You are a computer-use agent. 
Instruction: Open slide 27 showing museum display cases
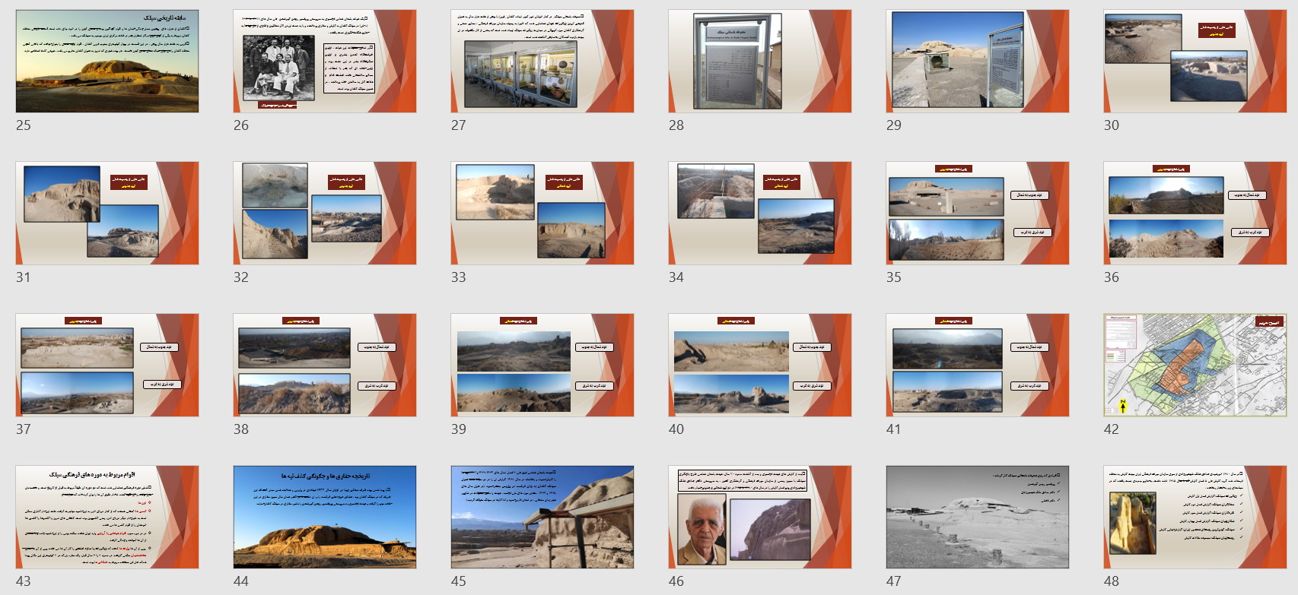[x=542, y=62]
